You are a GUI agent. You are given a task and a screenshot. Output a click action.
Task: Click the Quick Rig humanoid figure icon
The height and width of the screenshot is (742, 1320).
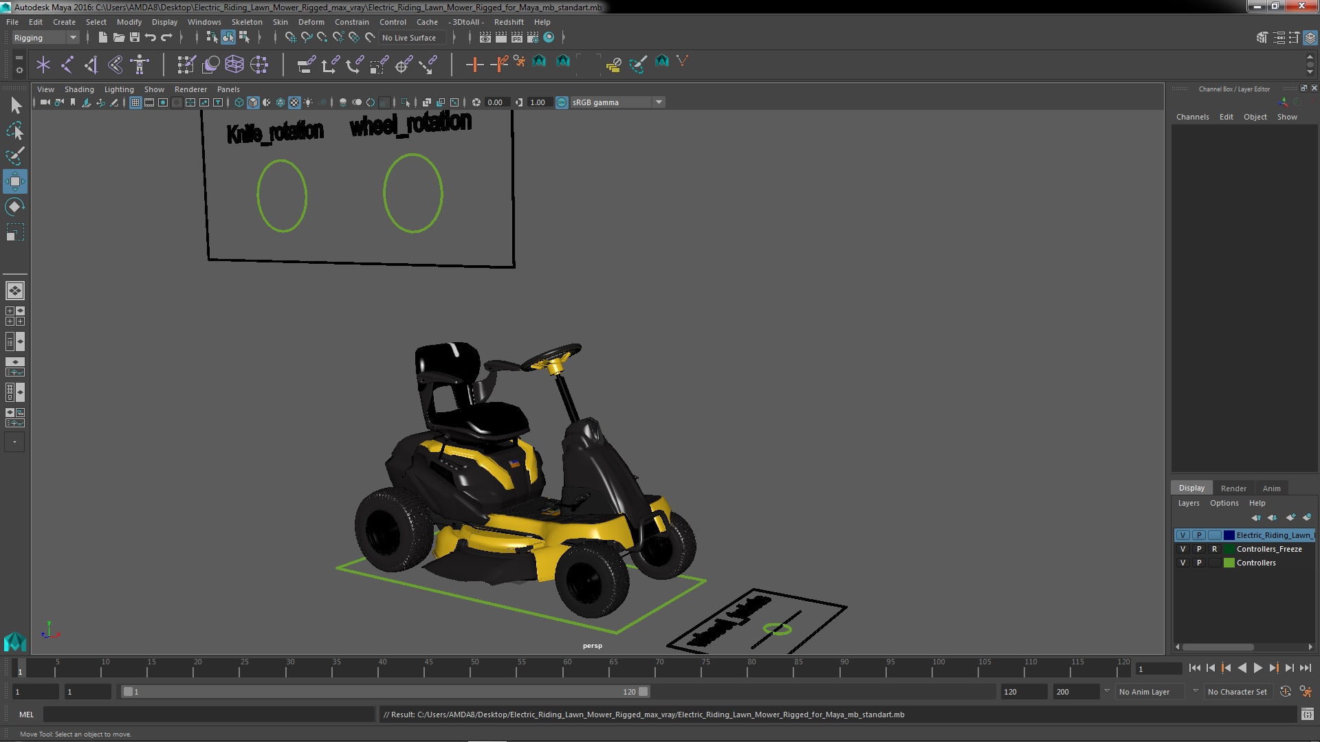[140, 65]
